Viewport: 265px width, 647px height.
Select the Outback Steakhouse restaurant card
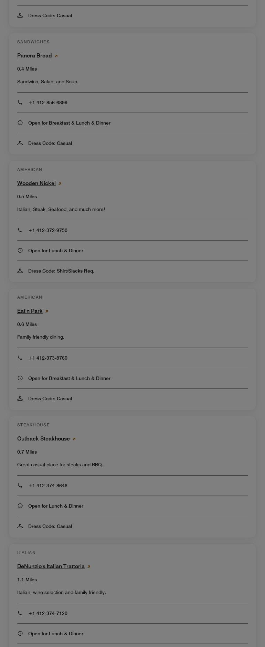(132, 477)
